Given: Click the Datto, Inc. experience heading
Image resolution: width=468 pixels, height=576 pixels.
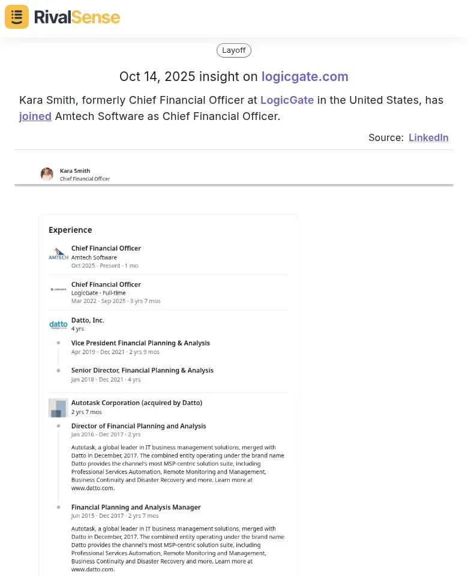Looking at the screenshot, I should tap(88, 320).
